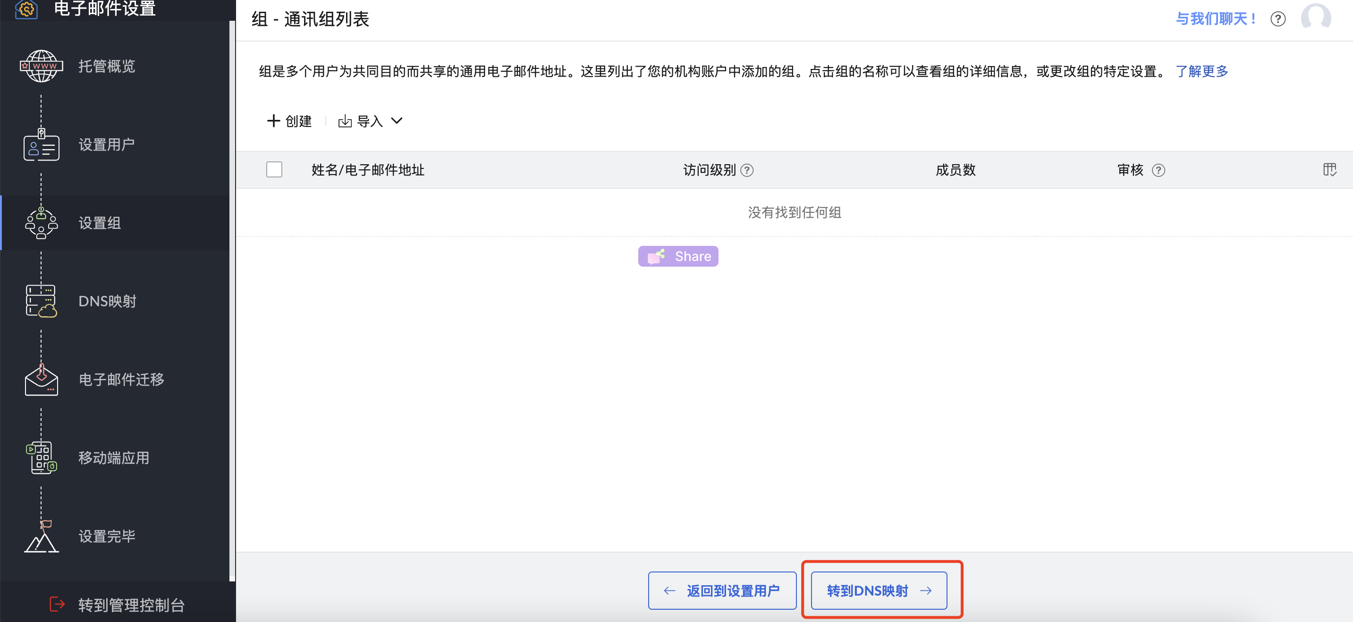Click help icon next to 审核

click(1158, 170)
